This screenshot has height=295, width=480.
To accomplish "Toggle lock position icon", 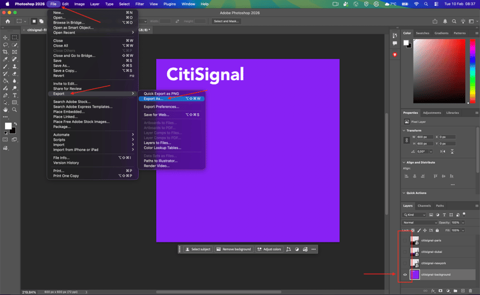I will tap(425, 230).
